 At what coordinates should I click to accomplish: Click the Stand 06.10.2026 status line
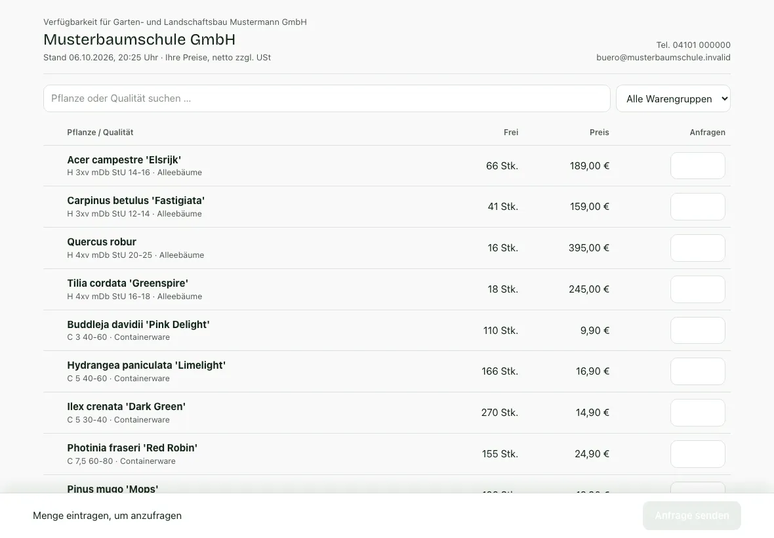click(x=157, y=57)
